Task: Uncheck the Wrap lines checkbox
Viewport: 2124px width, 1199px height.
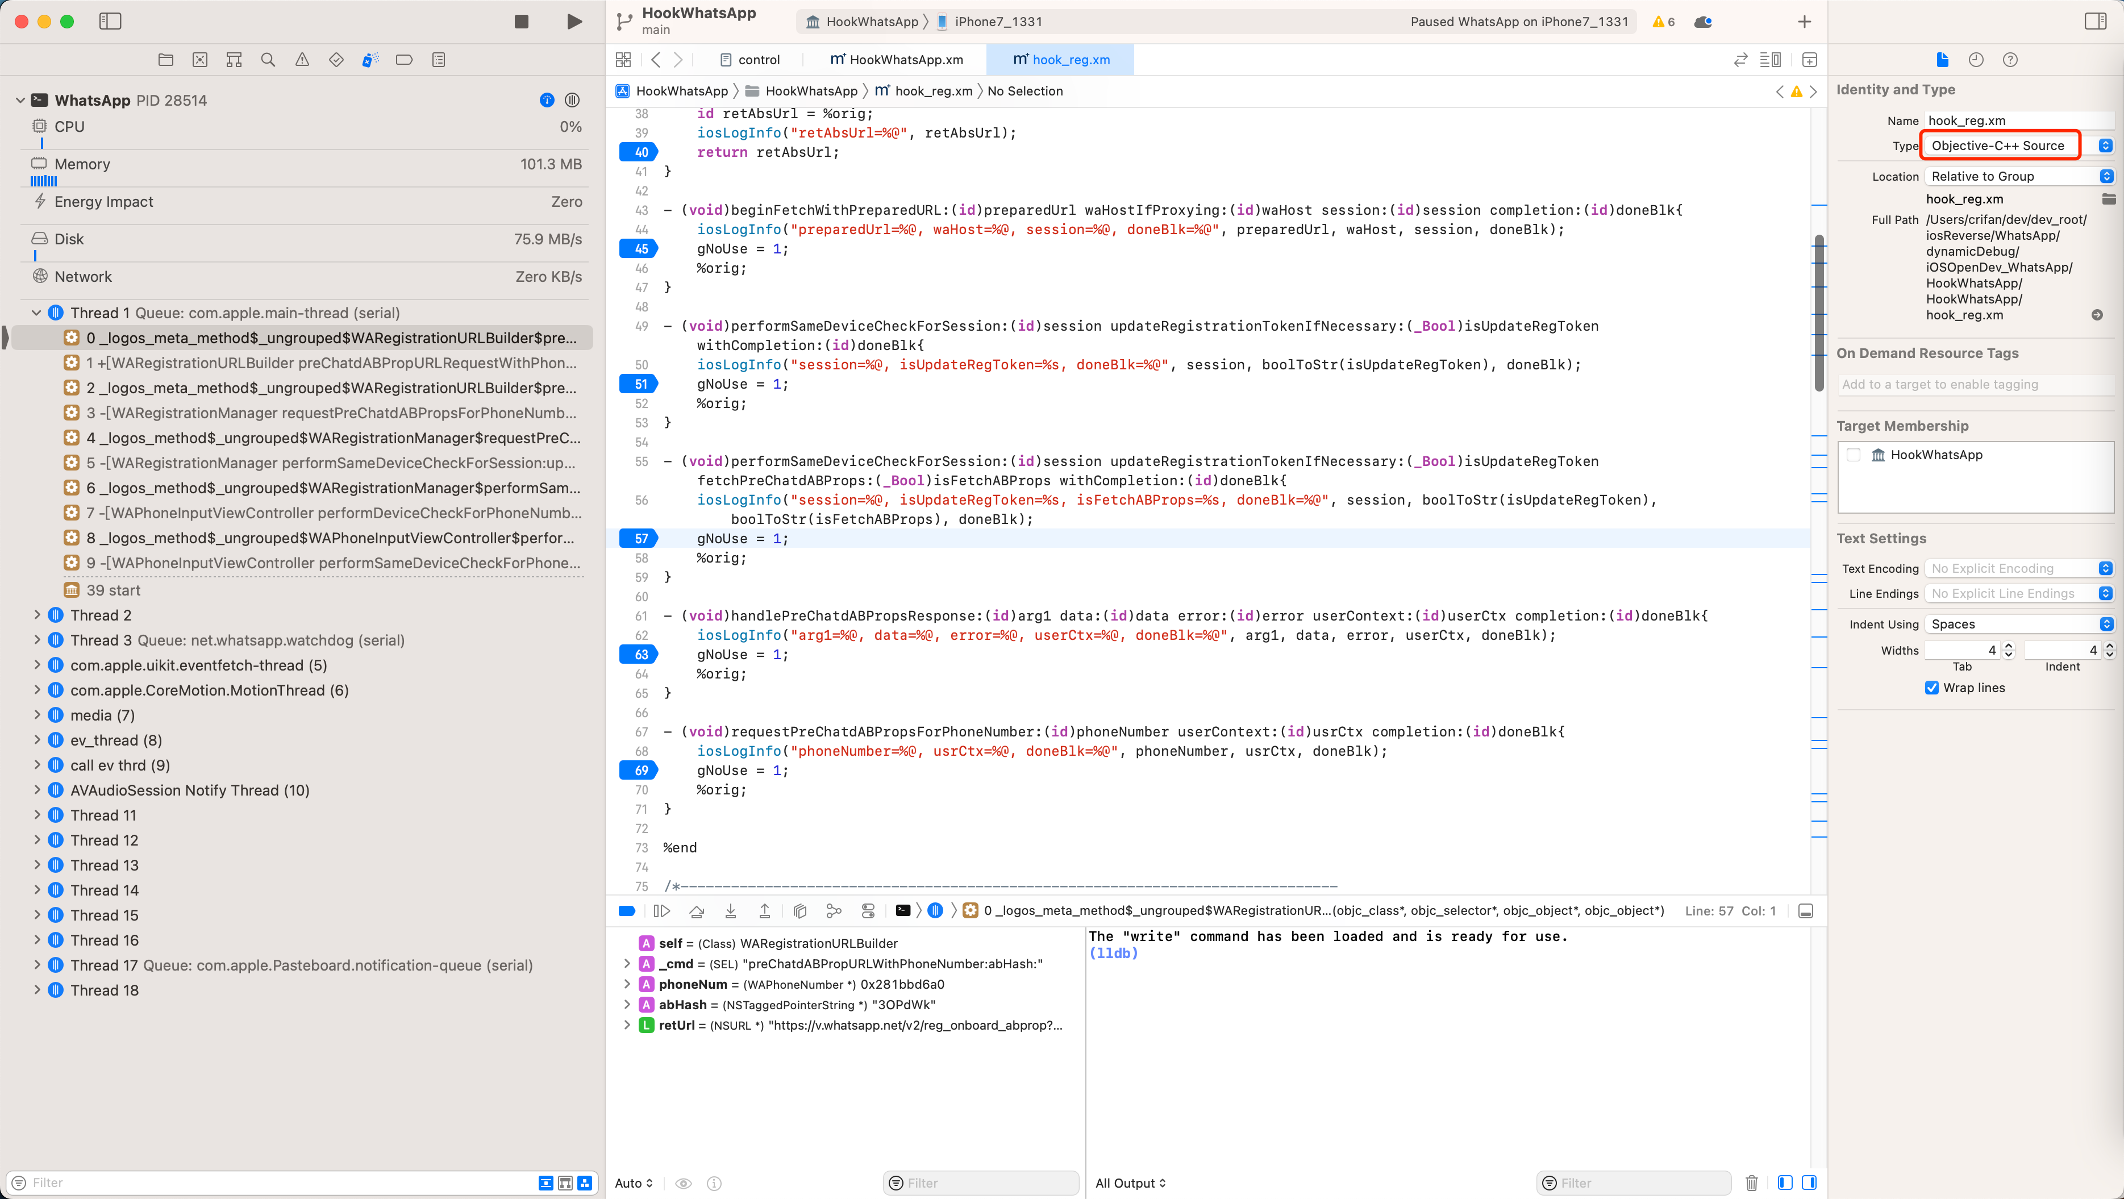Action: point(1932,688)
